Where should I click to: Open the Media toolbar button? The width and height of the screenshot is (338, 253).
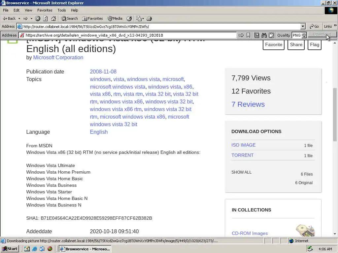tap(115, 18)
